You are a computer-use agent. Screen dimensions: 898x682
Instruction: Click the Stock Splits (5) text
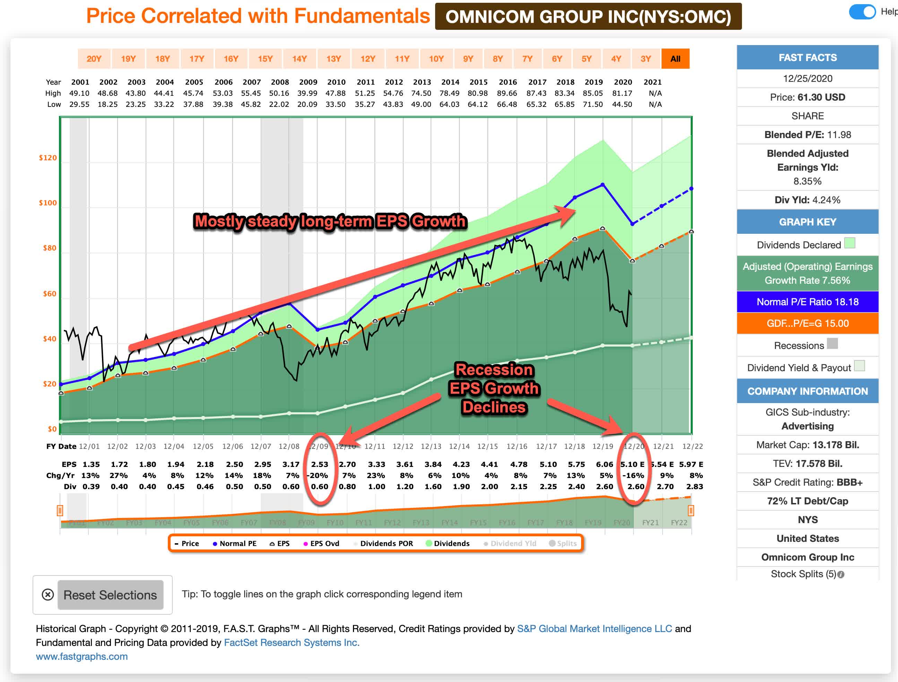(803, 574)
